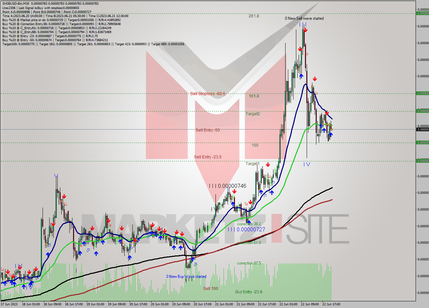Click the 'correction 61.8' label
Image resolution: width=429 pixels, height=308 pixels.
[x=249, y=243]
